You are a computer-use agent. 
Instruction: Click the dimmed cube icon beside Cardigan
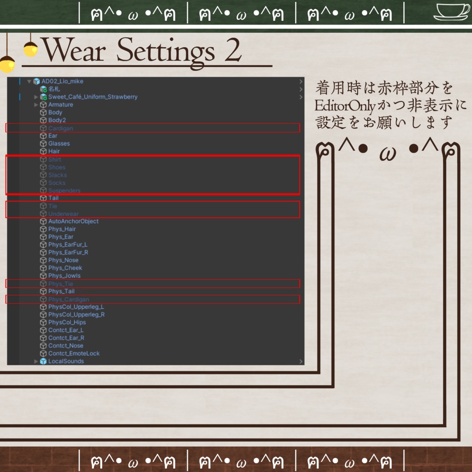coord(43,128)
